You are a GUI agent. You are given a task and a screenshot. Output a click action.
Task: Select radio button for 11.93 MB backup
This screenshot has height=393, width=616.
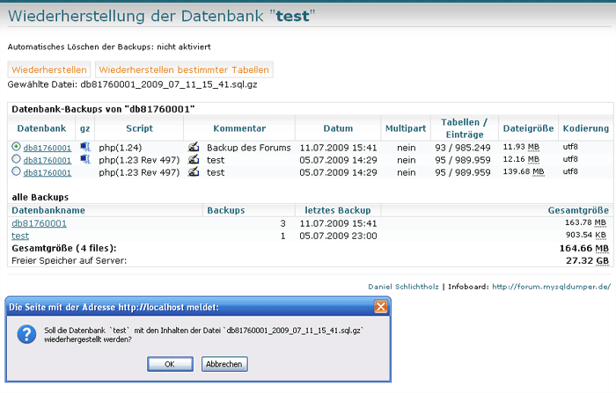[x=16, y=147]
